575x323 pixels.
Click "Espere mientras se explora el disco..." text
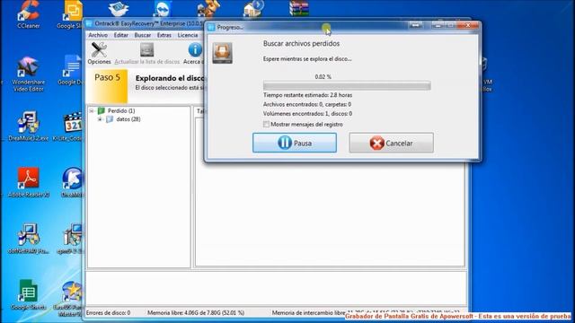tap(307, 58)
